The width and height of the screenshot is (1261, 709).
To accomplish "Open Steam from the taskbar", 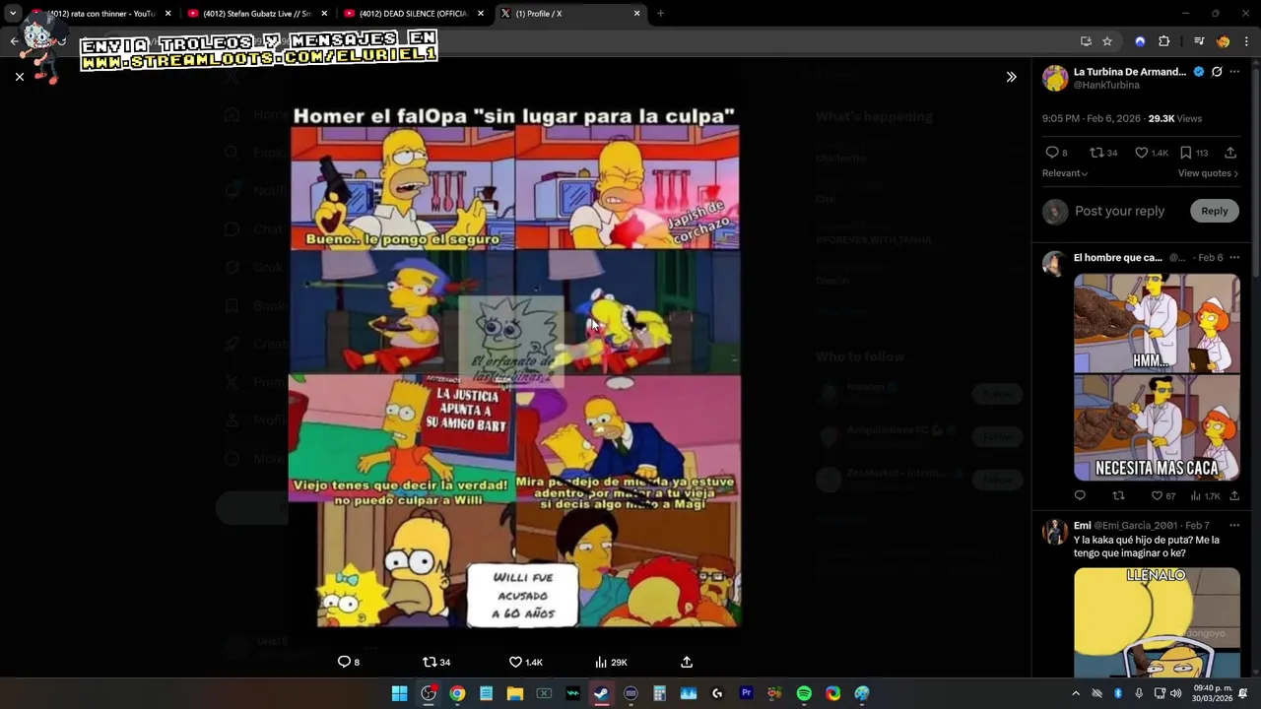I will pyautogui.click(x=601, y=693).
